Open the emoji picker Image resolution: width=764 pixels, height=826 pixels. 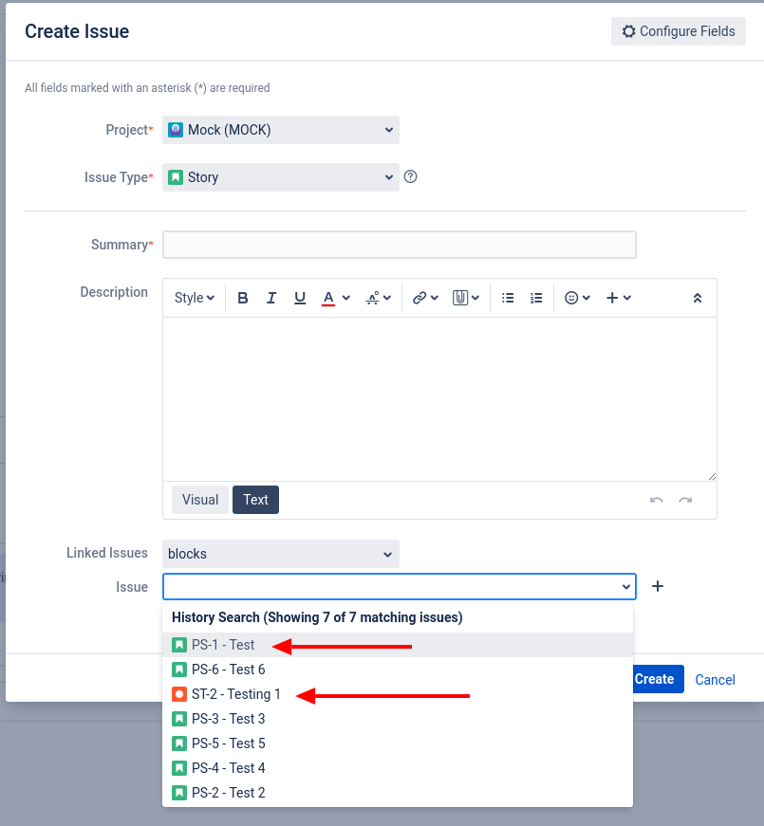click(571, 298)
